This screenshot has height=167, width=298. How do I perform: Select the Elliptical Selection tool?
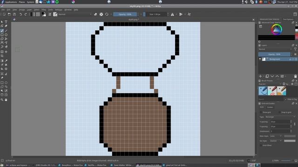pyautogui.click(x=6, y=83)
